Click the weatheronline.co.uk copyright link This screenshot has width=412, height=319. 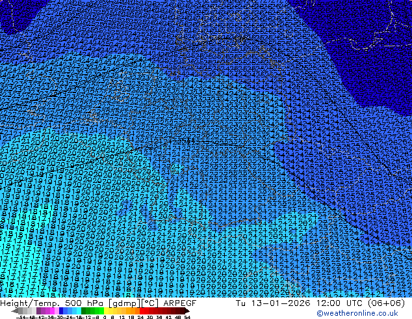(x=359, y=313)
